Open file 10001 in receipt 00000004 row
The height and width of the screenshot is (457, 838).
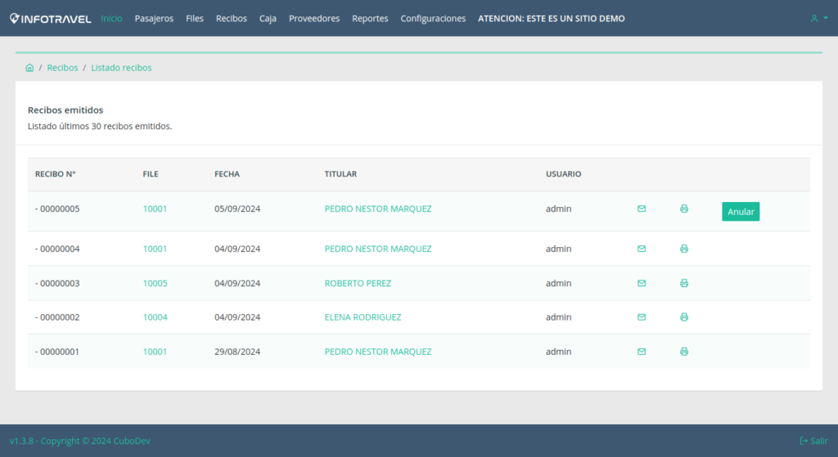pyautogui.click(x=155, y=249)
